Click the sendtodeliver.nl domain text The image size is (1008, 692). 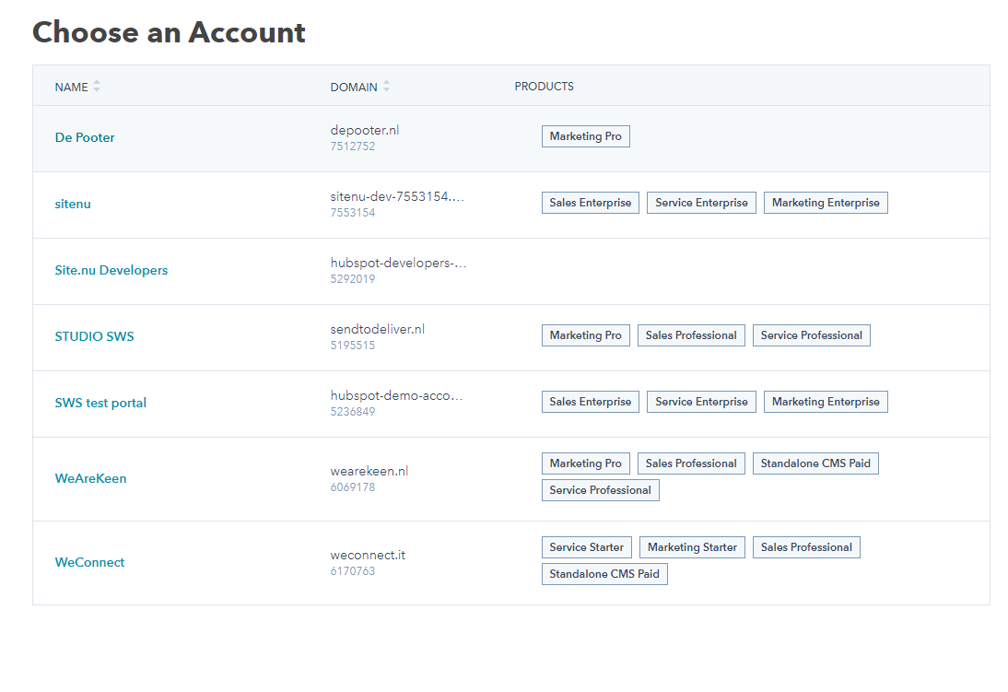point(378,329)
